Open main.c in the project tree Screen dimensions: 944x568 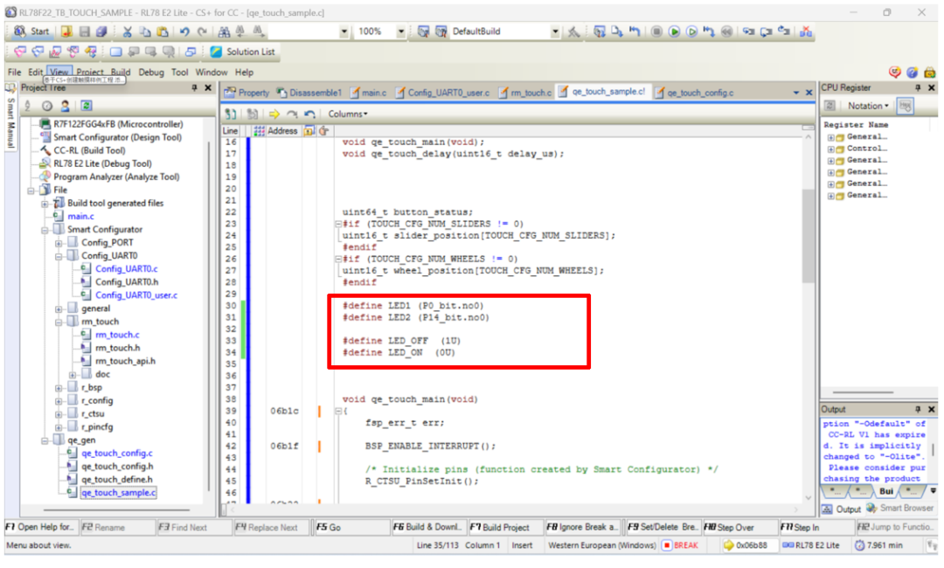[80, 216]
